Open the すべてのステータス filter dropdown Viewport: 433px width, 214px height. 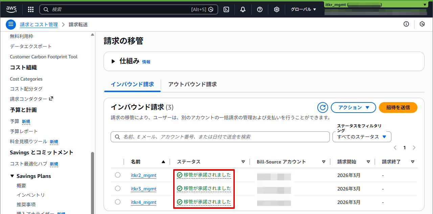[362, 137]
